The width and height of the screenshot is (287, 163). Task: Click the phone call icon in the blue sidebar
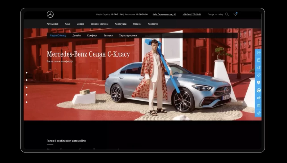259,113
